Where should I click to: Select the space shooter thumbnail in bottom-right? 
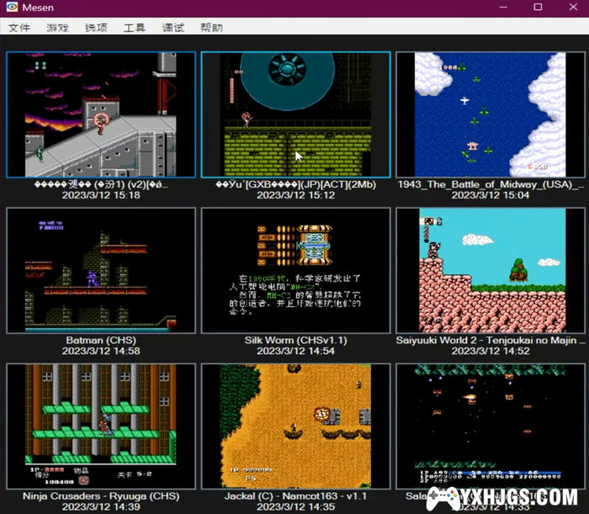[491, 427]
